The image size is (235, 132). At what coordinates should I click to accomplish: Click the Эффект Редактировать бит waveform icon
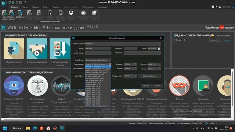pos(61,85)
